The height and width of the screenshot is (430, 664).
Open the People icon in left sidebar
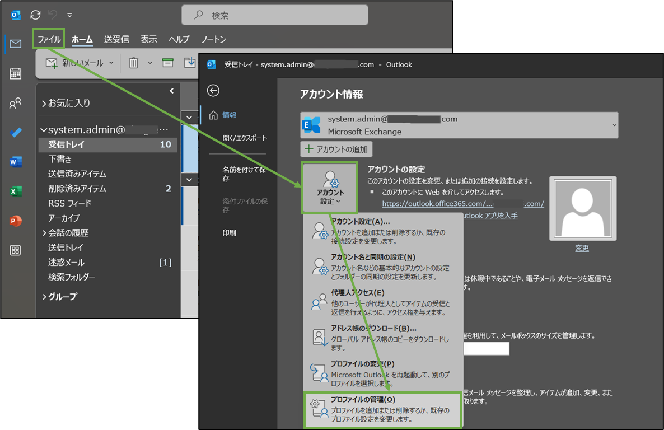coord(16,103)
